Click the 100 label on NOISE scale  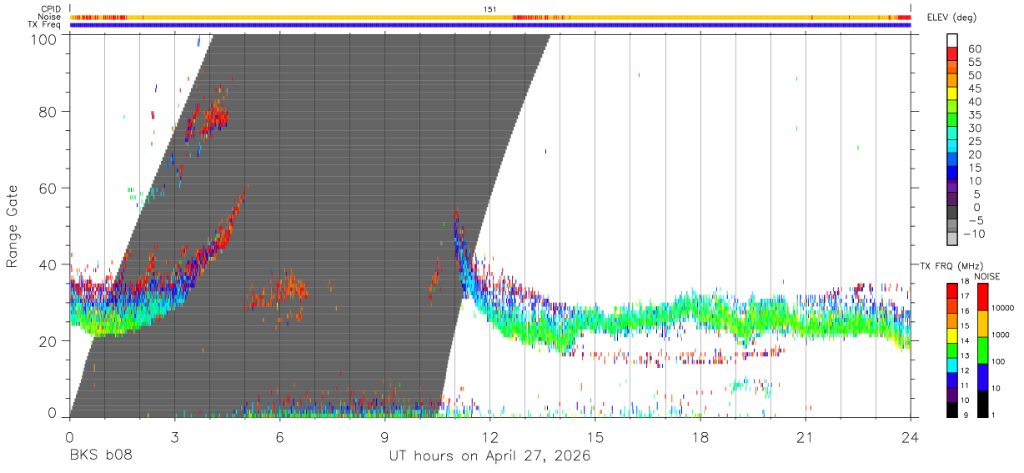(997, 362)
